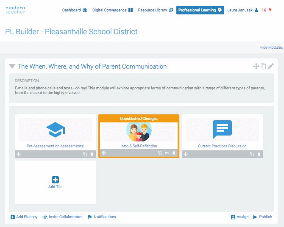Screen dimensions: 284x227
Task: Click Add Fluency button
Action: (24, 217)
